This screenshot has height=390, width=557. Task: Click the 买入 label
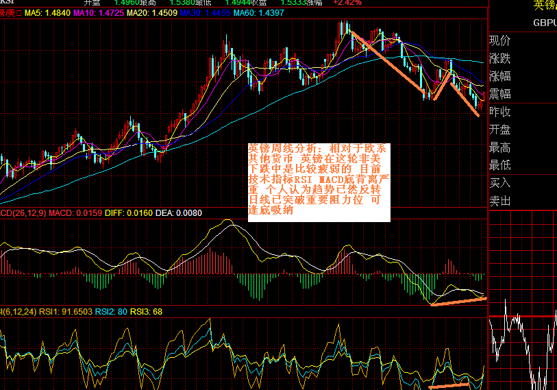(x=500, y=183)
